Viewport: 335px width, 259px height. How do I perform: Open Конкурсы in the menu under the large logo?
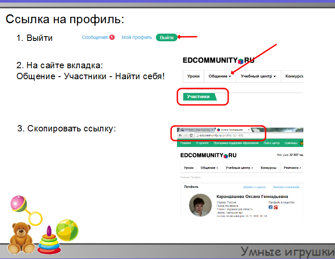click(x=294, y=76)
